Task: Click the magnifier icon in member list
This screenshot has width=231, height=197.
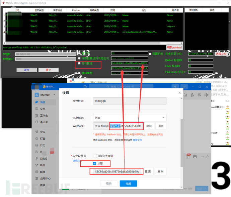Action: 227,101
